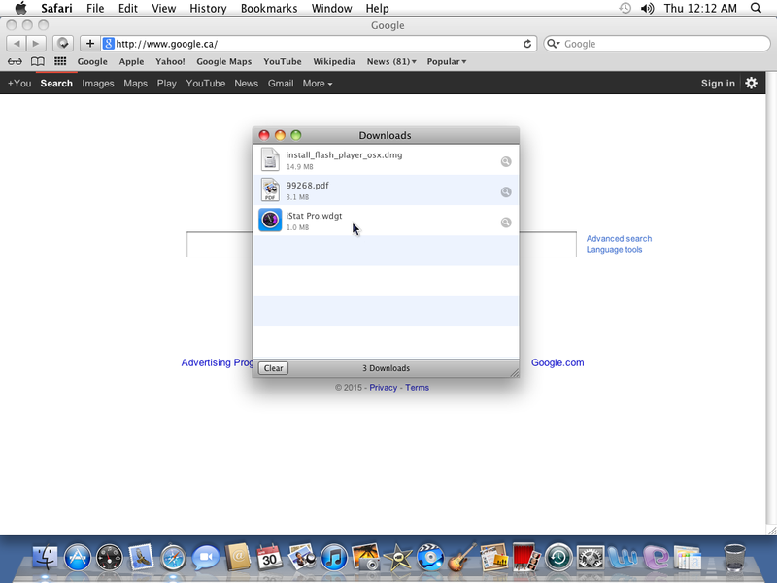Click the 99268.pdf file icon
The width and height of the screenshot is (777, 583).
coord(270,189)
